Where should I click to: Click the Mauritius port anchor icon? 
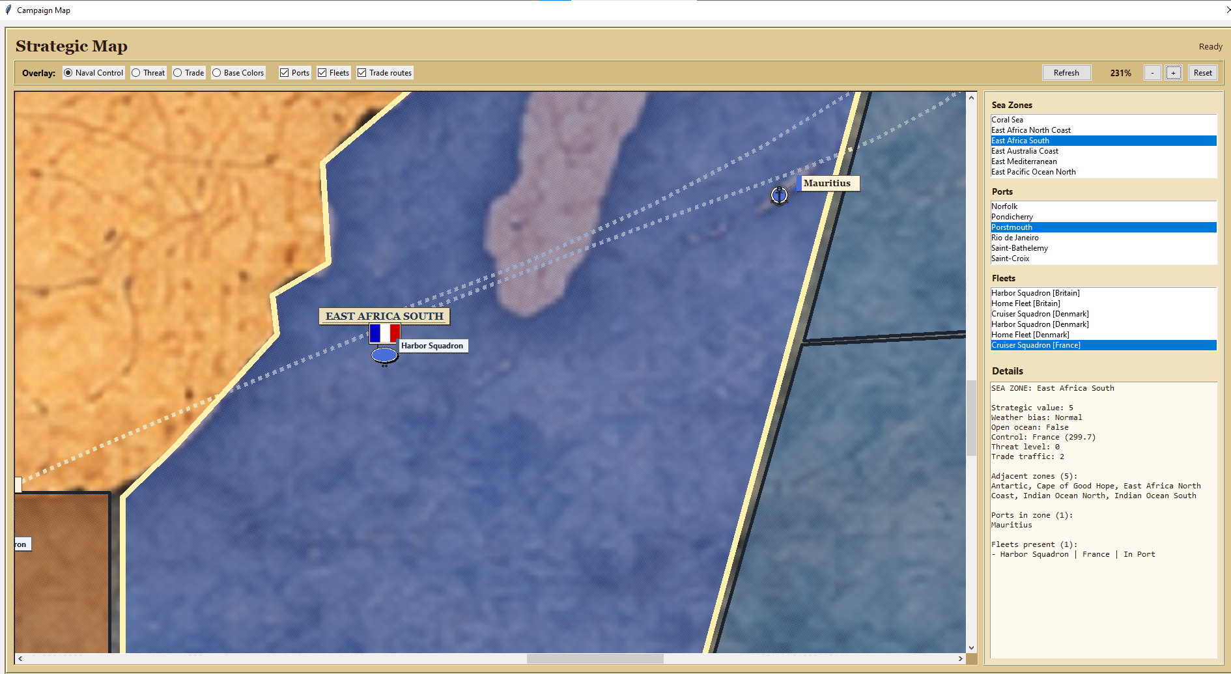tap(779, 195)
